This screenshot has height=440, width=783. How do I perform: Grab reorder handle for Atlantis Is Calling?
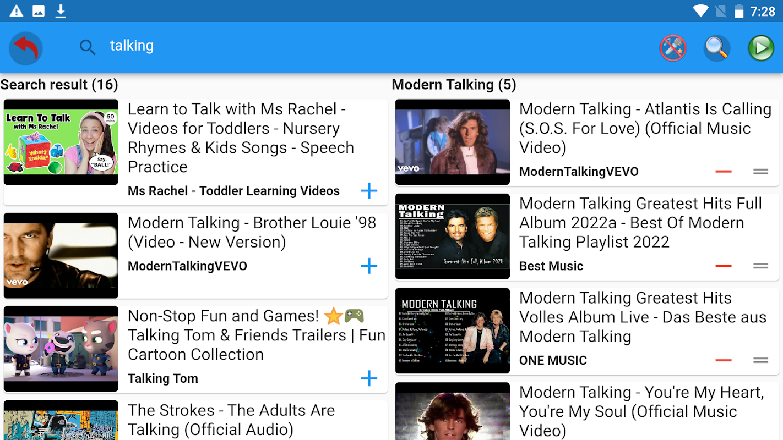(760, 172)
